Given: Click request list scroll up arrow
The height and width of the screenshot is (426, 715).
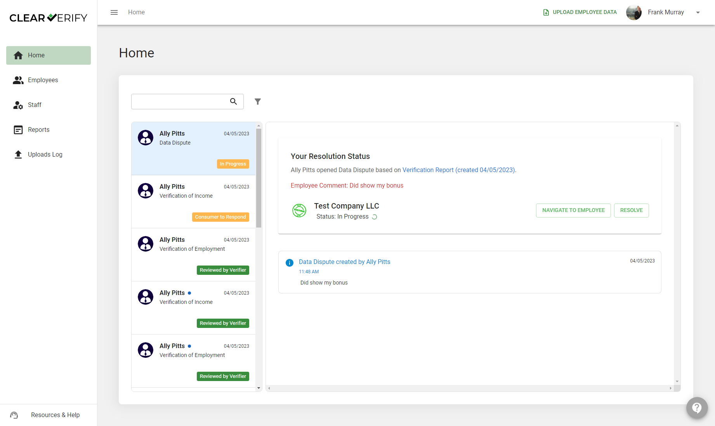Looking at the screenshot, I should (259, 126).
